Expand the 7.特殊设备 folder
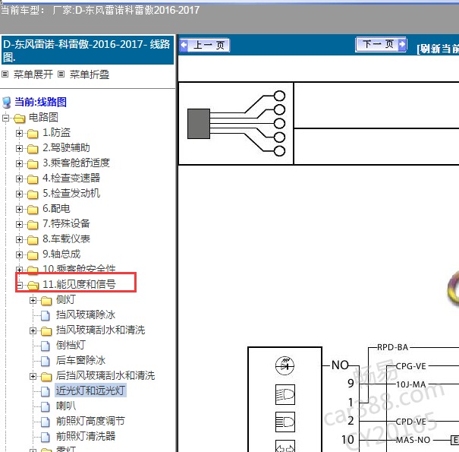The image size is (459, 452). point(19,225)
